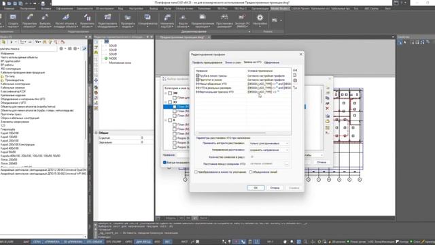435x245 pixels.
Task: Check the last checkbox in back dialog tree
Action: [175, 147]
